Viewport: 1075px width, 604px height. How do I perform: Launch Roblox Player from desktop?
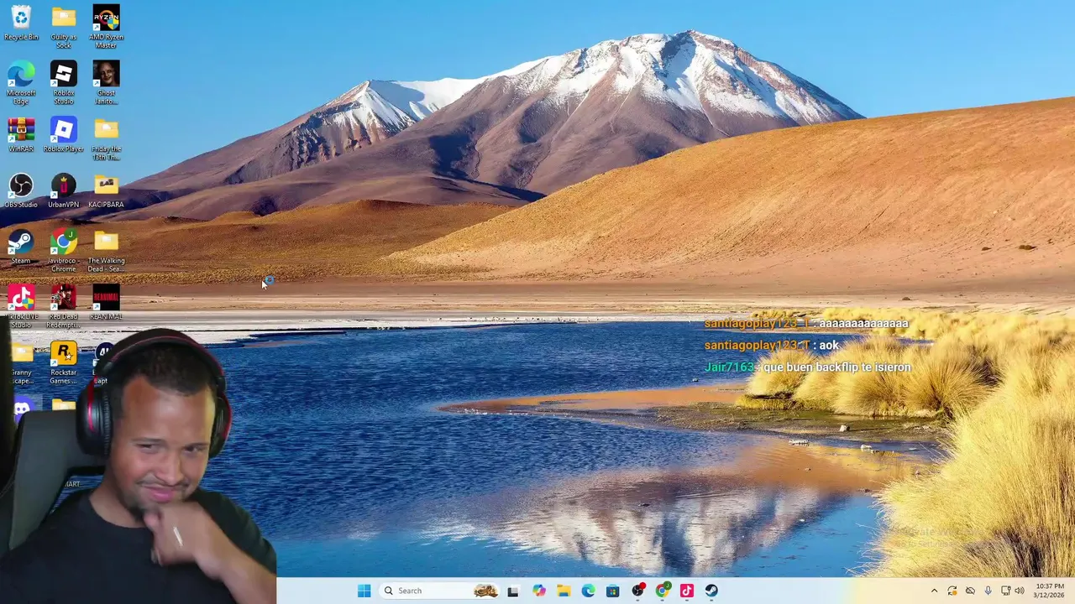[64, 134]
